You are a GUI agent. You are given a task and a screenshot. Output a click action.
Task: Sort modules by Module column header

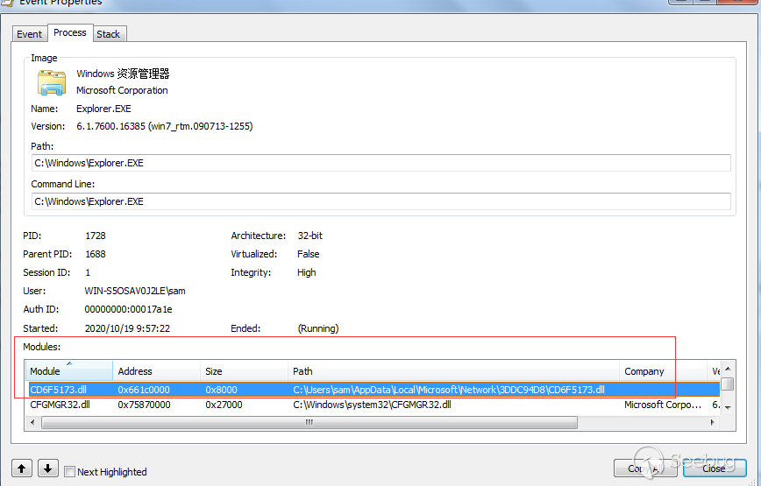tap(69, 371)
